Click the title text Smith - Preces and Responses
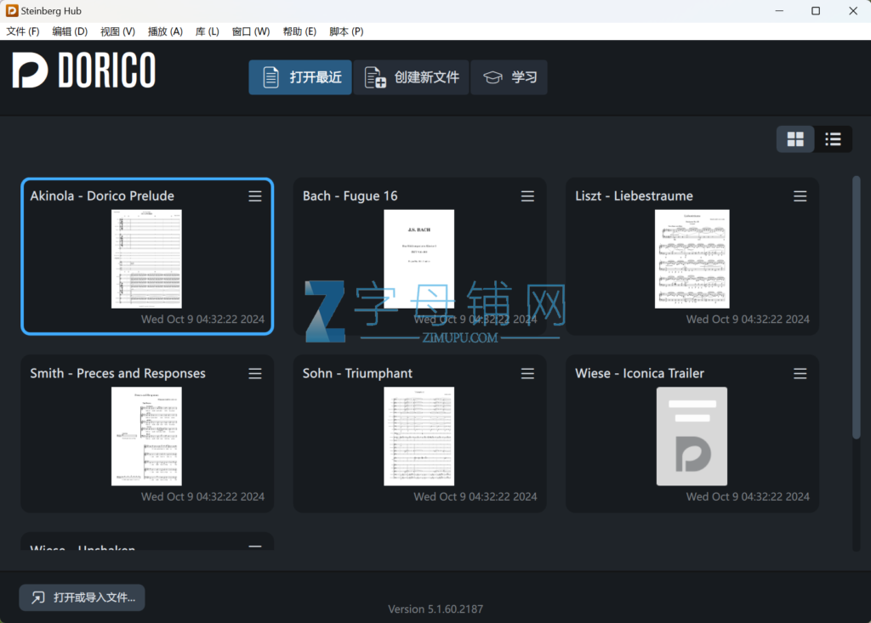 click(x=117, y=374)
